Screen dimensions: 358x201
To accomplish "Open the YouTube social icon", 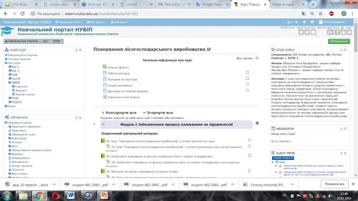I will [x=343, y=32].
